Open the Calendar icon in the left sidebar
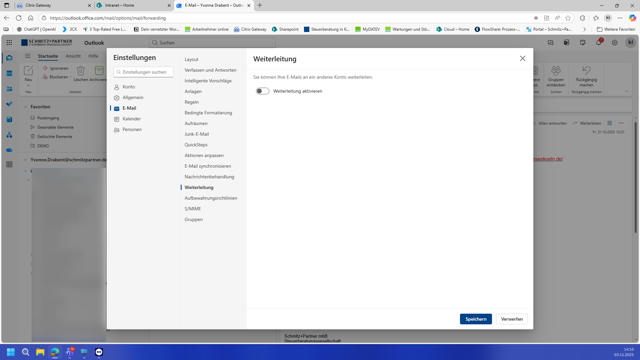640x360 pixels. (9, 73)
